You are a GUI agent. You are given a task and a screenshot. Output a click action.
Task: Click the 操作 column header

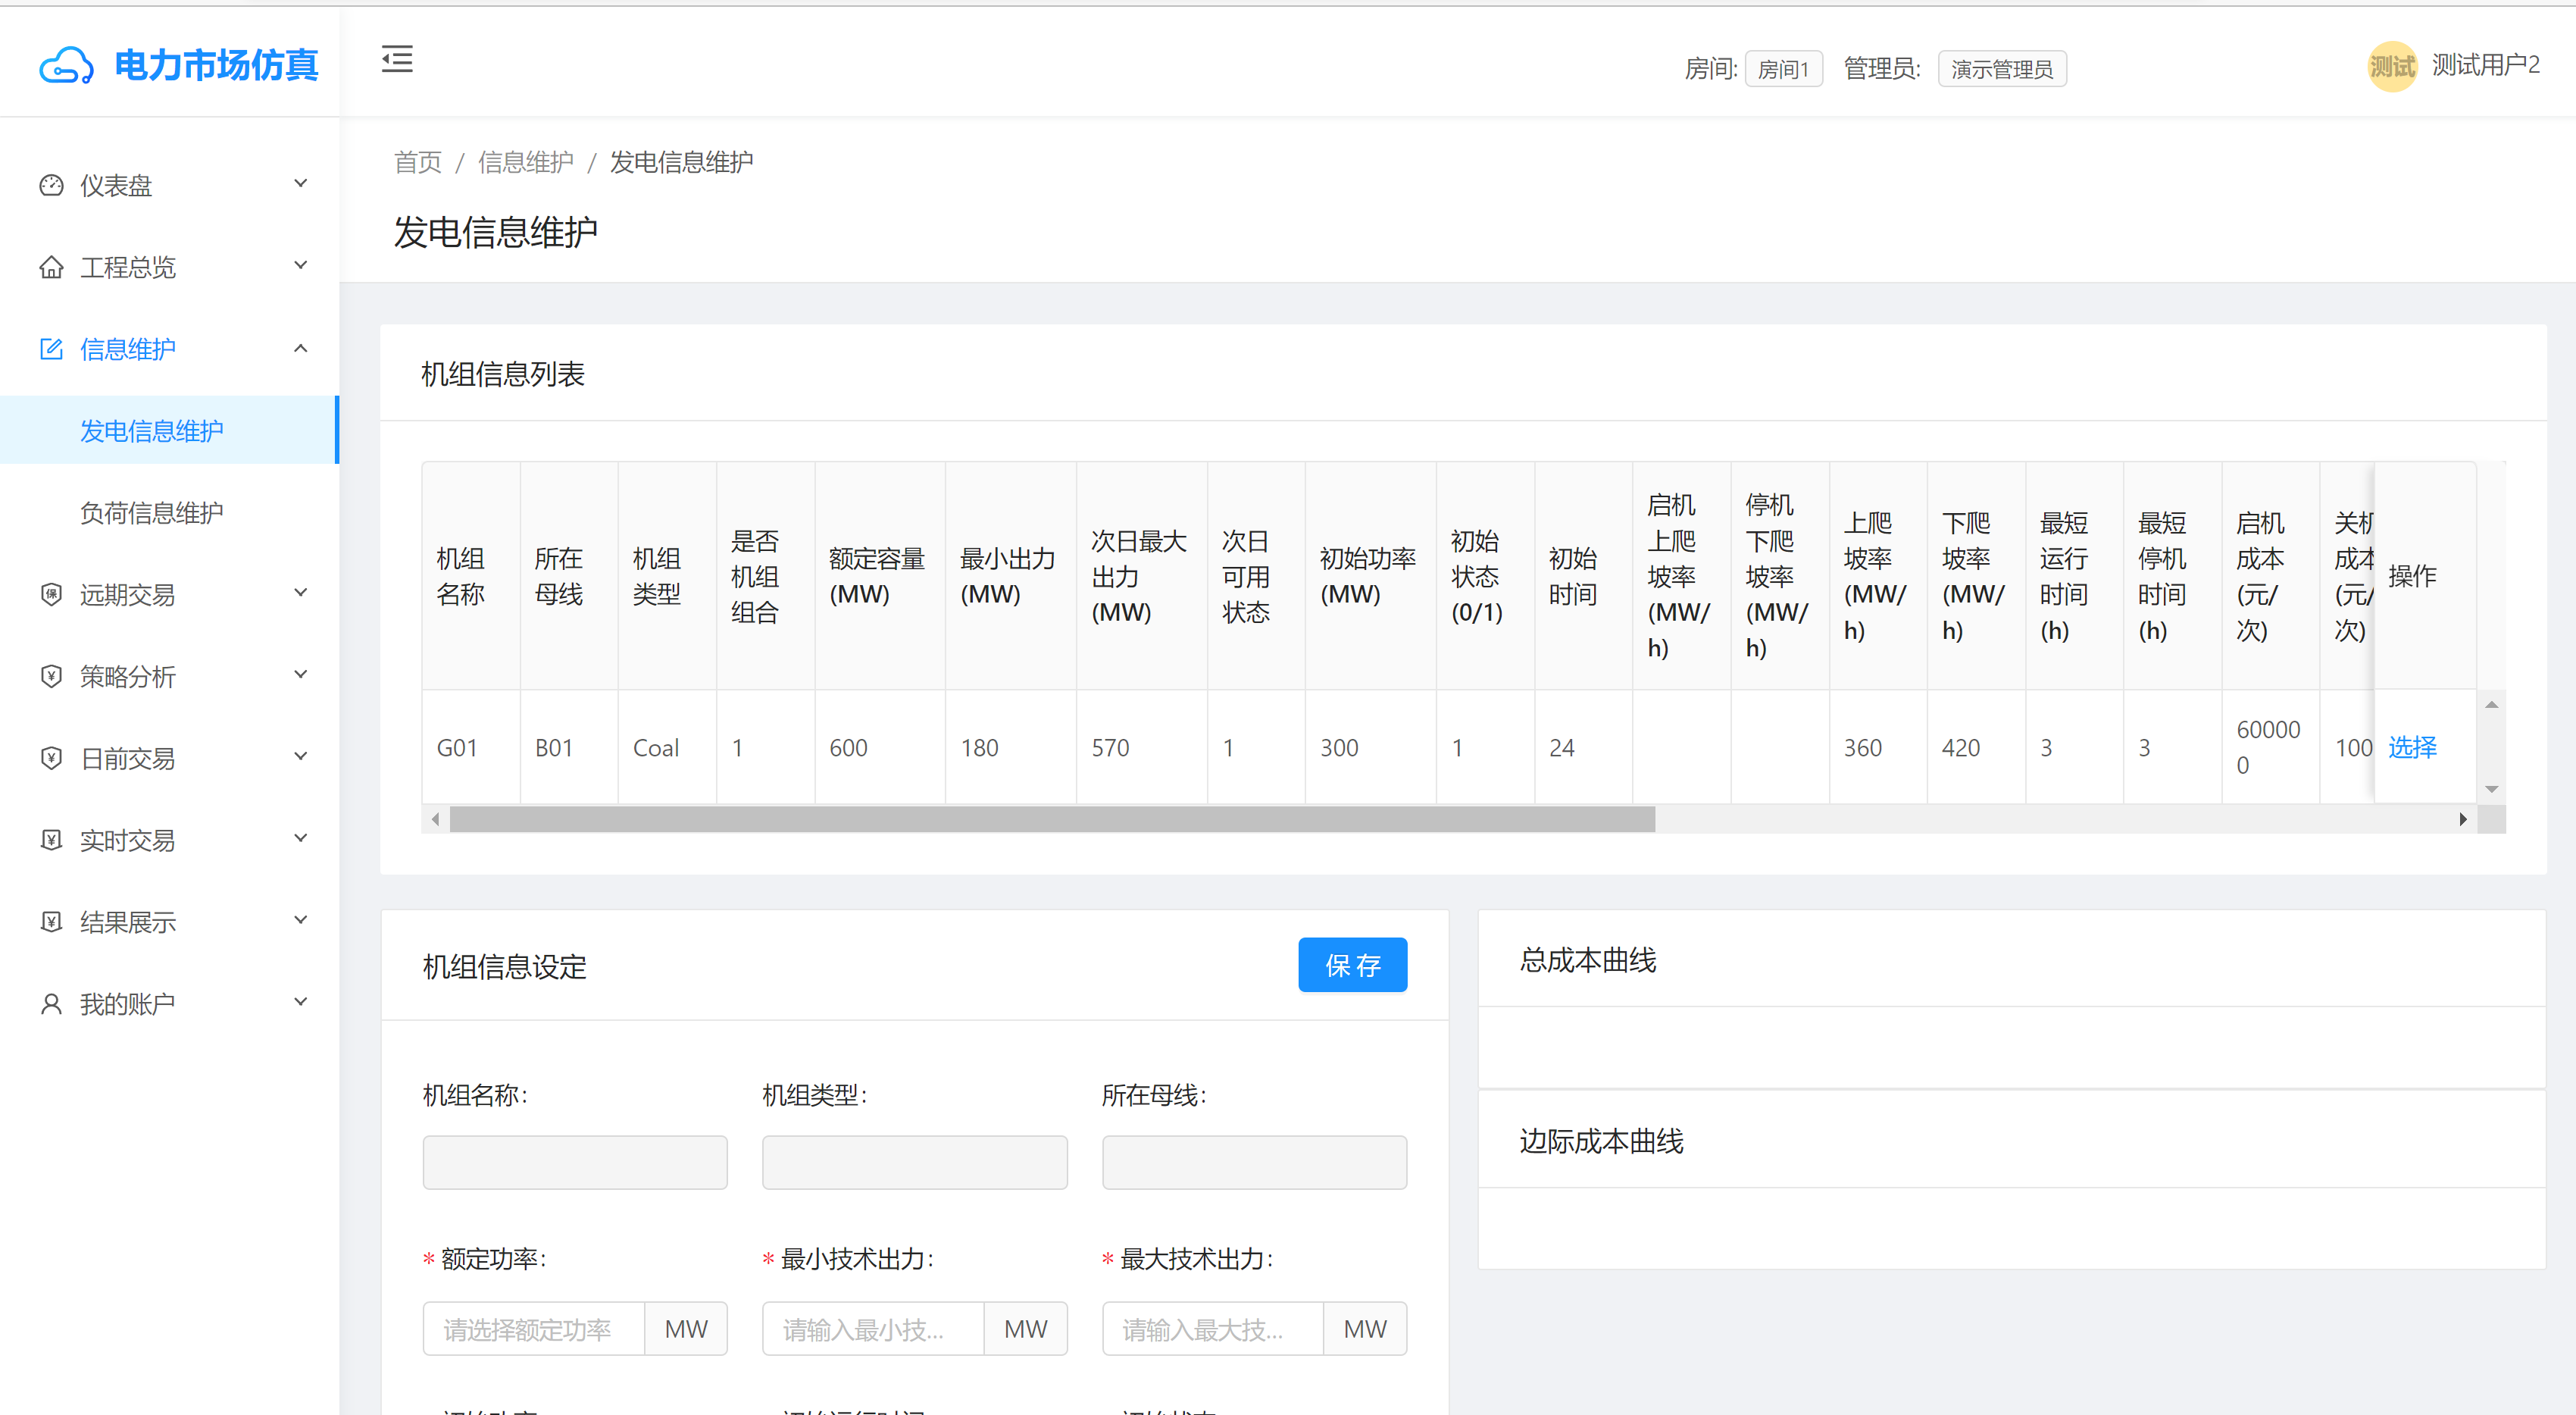(x=2424, y=576)
